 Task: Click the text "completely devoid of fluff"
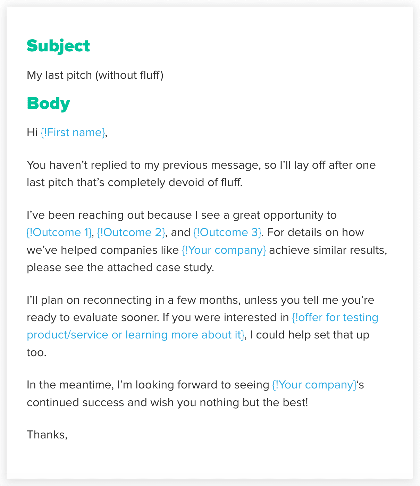tap(175, 182)
